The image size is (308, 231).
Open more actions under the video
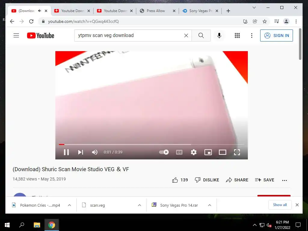pyautogui.click(x=285, y=180)
